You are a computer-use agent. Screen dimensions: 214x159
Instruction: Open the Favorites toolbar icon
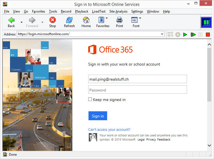tap(101, 20)
